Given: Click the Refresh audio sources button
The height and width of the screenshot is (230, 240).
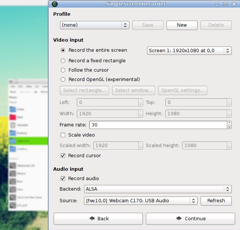Looking at the screenshot, I should coord(216,201).
